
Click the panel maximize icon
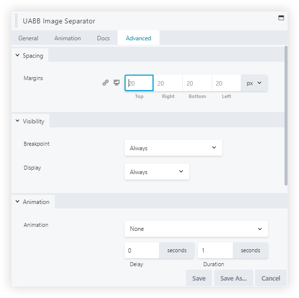click(281, 18)
